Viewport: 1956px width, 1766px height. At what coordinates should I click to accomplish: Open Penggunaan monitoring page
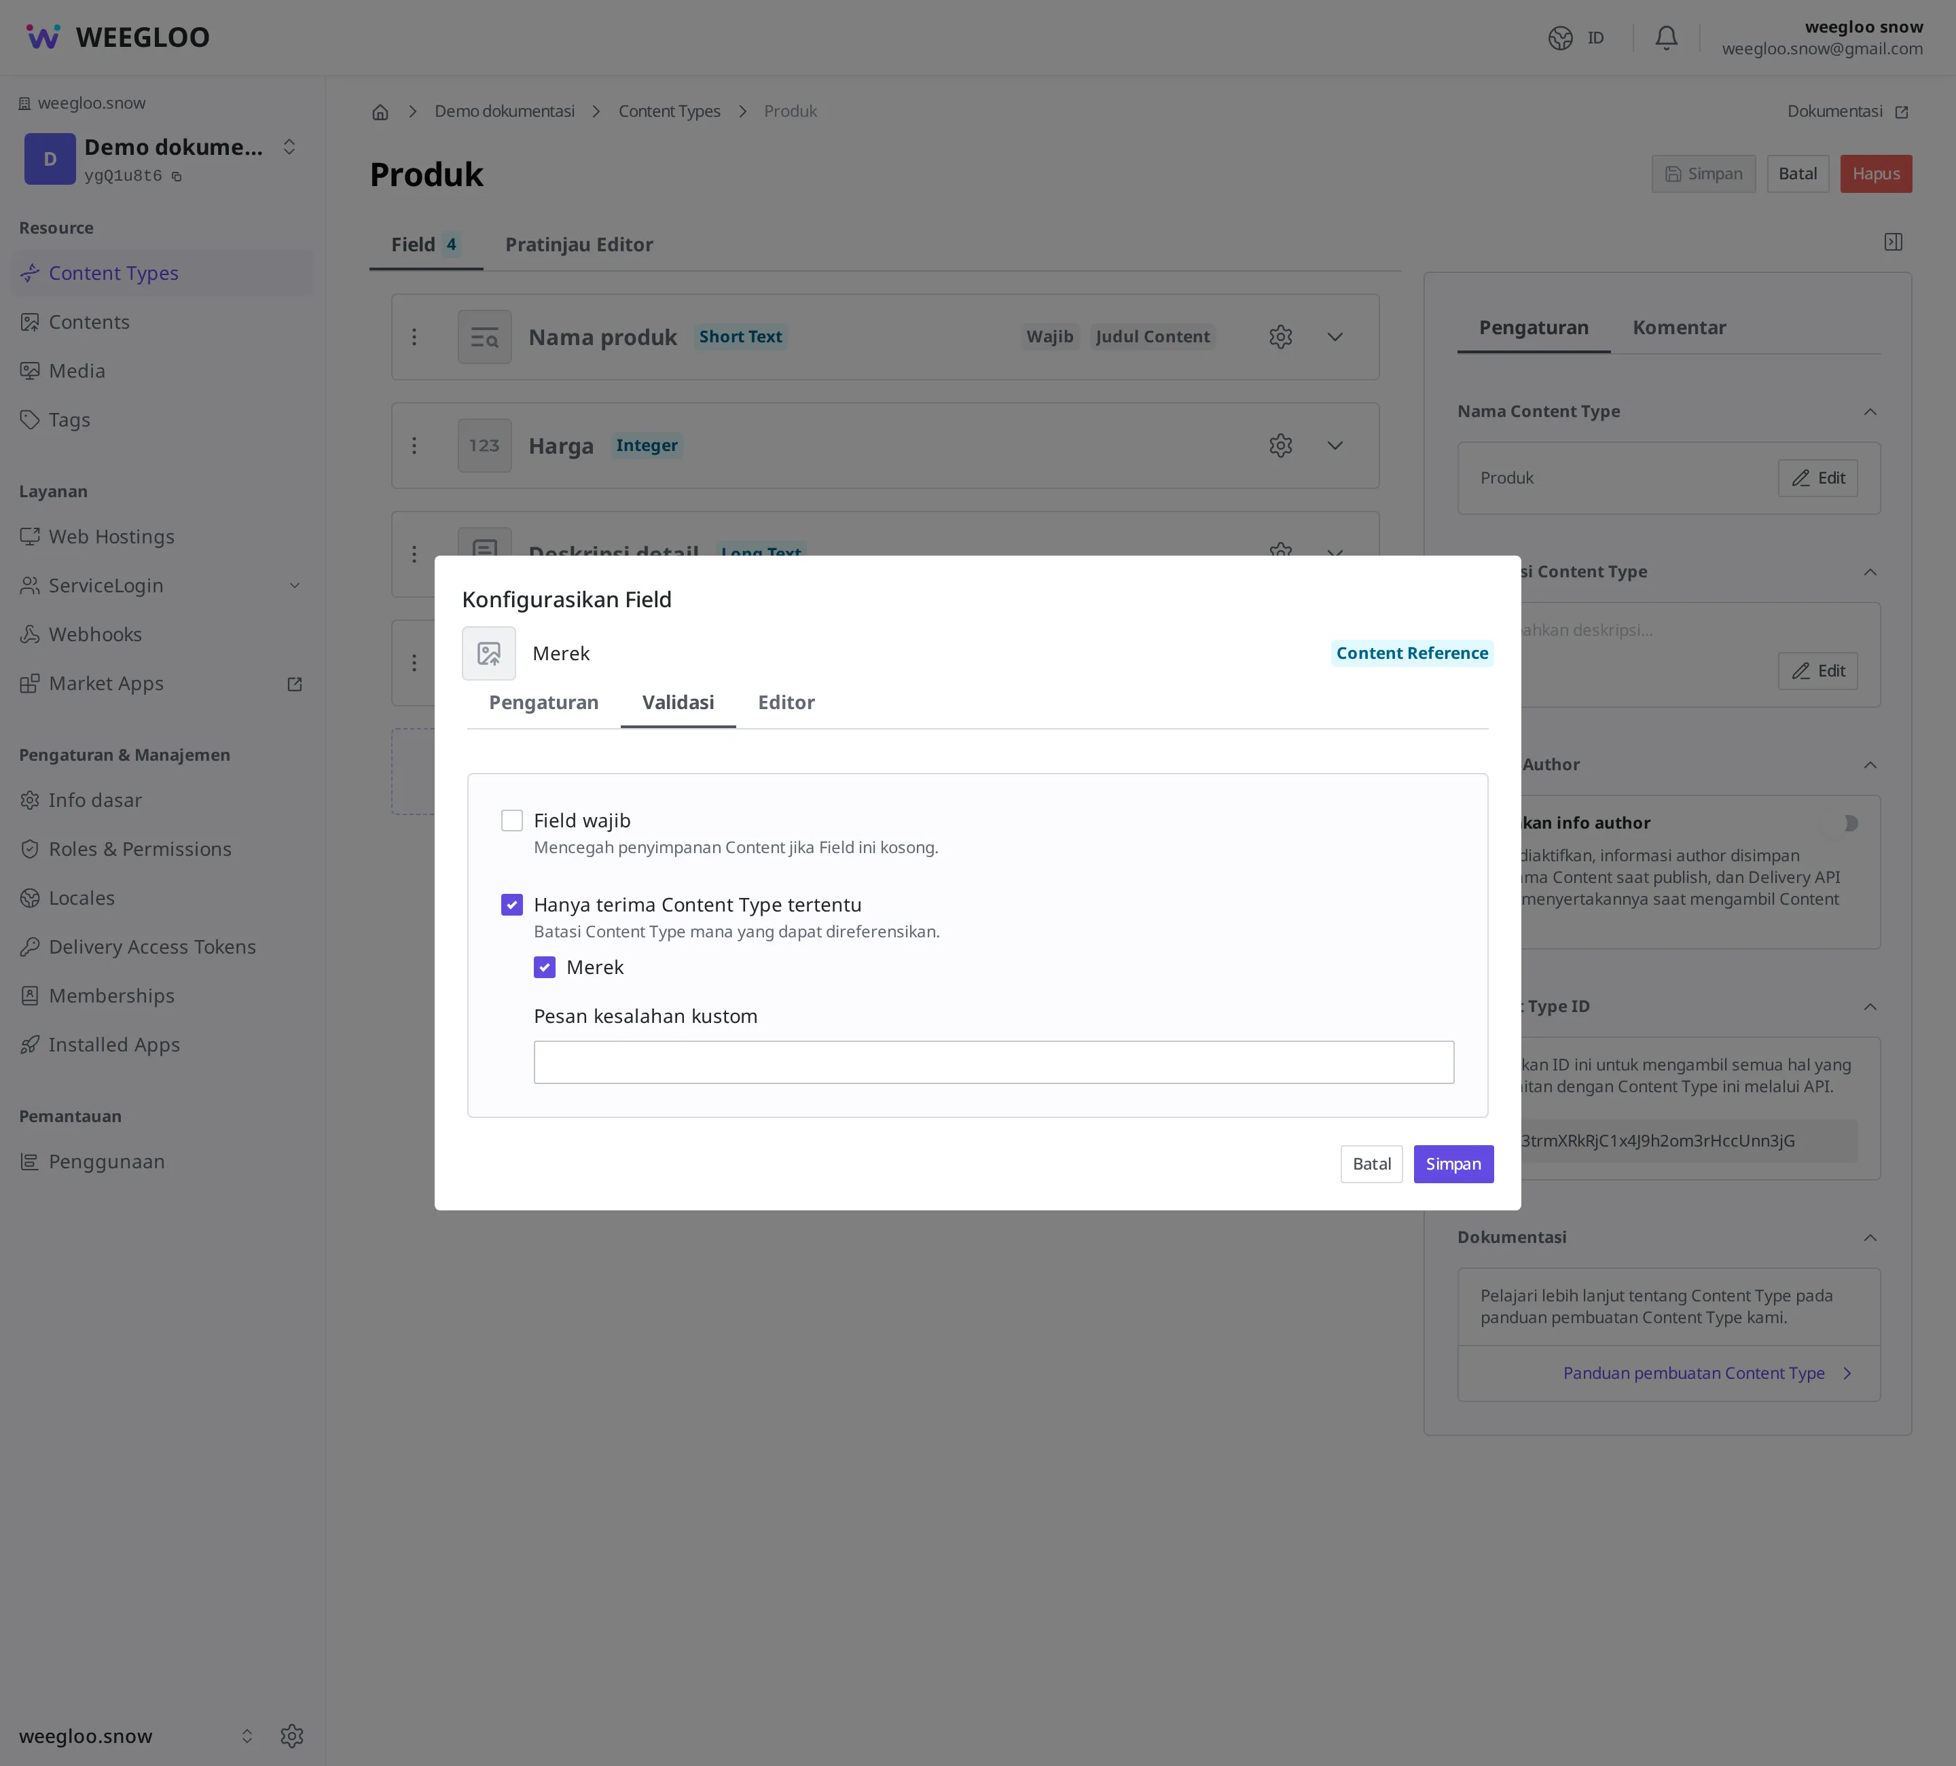click(162, 1161)
